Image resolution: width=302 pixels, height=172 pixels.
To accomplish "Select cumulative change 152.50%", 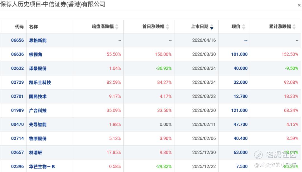I will (x=290, y=54).
